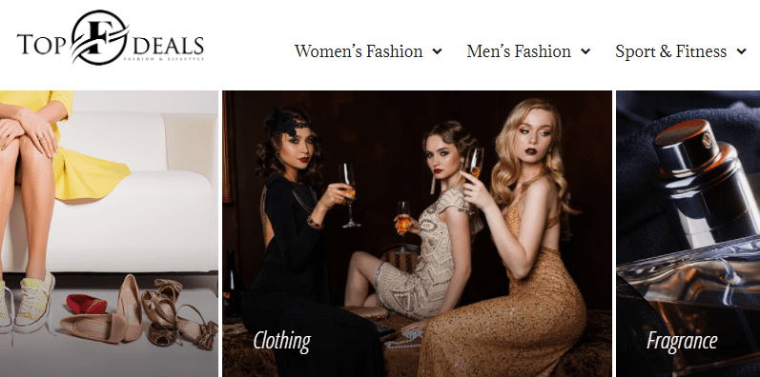Select the three women clothing banner image

[418, 234]
